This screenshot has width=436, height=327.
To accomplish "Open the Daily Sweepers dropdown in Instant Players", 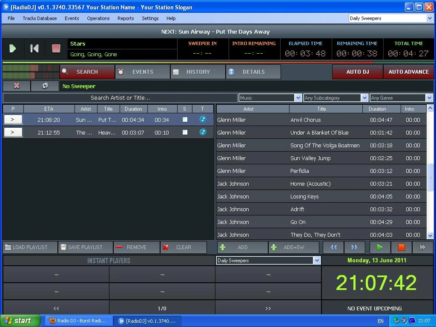I will pyautogui.click(x=317, y=260).
